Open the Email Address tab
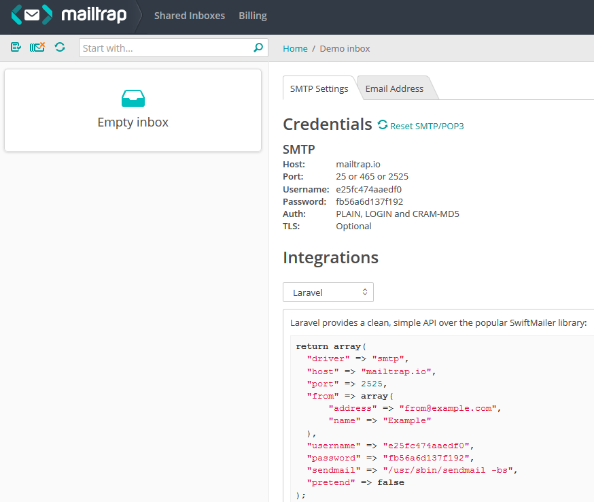The width and height of the screenshot is (594, 502). pyautogui.click(x=394, y=88)
